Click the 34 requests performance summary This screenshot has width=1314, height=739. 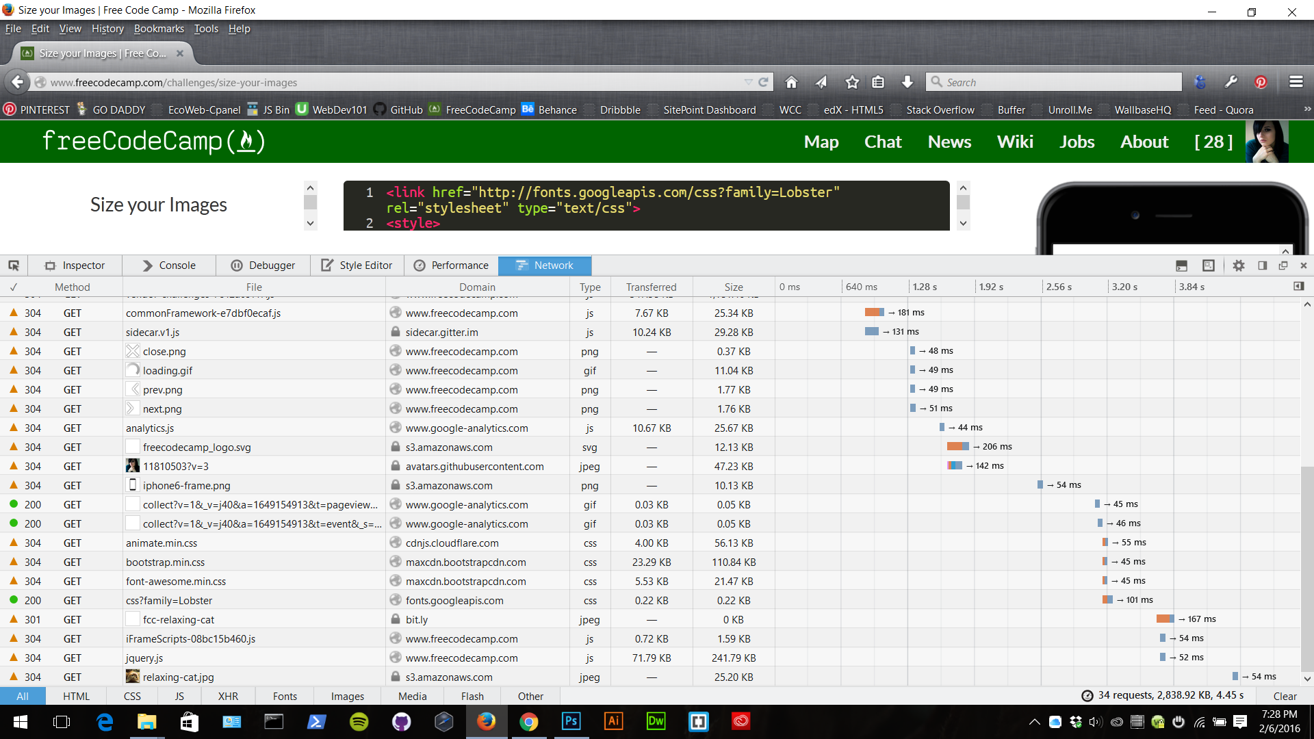point(1163,695)
